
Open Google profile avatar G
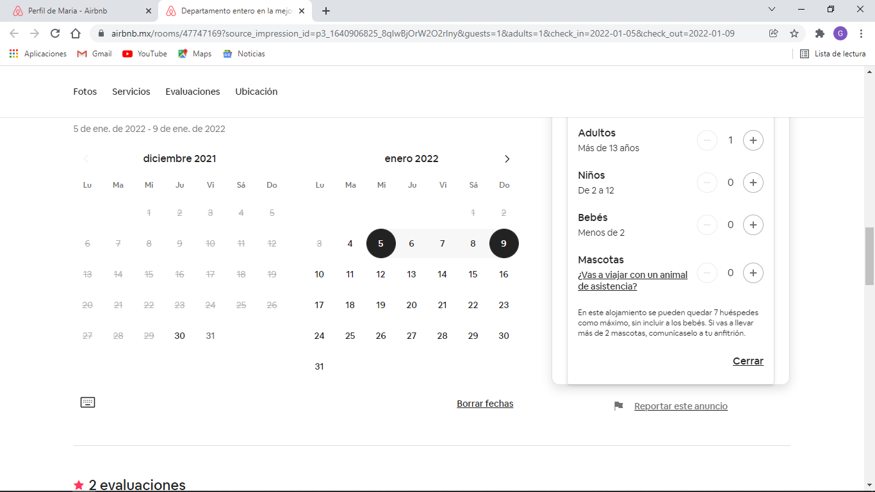840,33
